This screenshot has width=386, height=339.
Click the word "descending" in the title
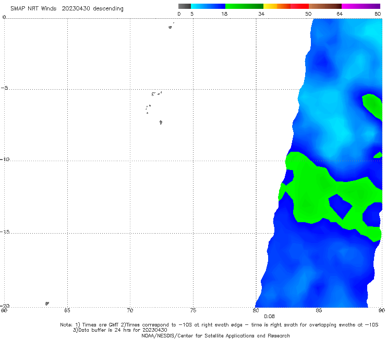click(x=108, y=9)
